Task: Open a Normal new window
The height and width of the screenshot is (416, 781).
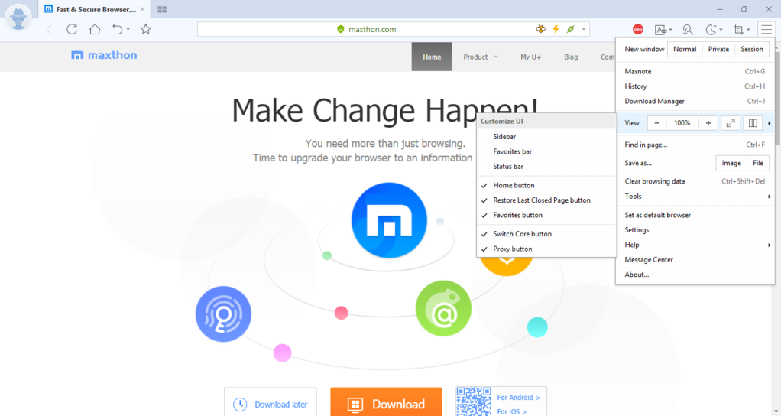Action: (685, 49)
